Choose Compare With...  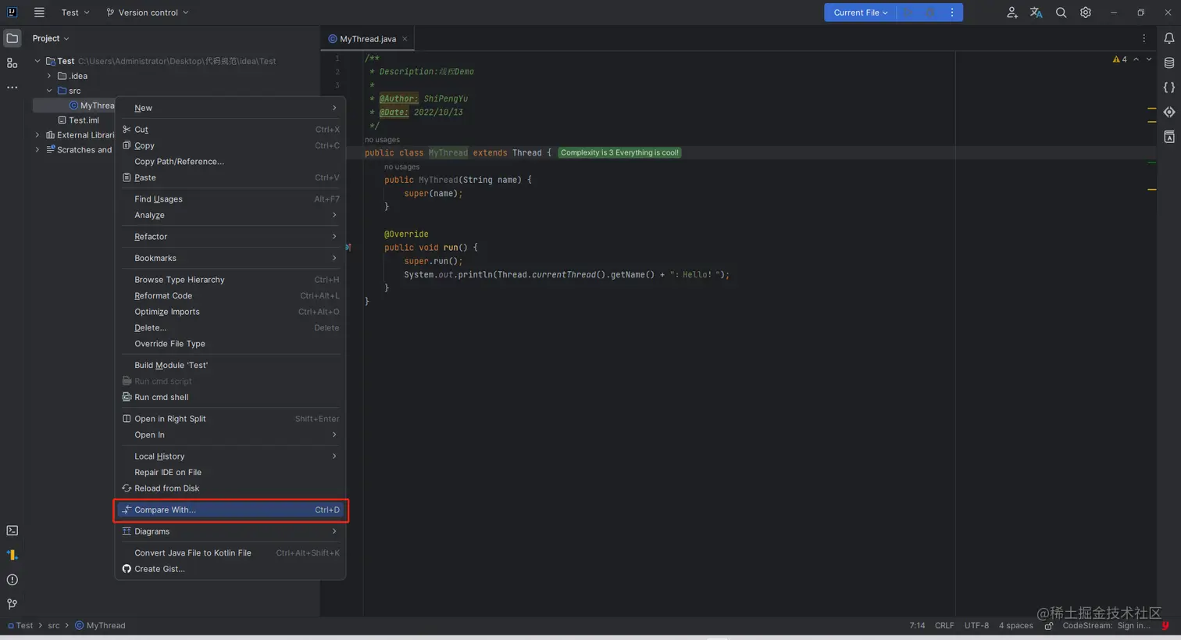point(230,509)
